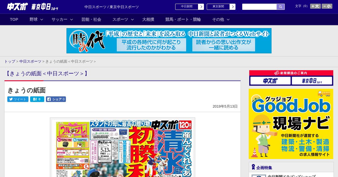Click トップ breadcrumb link

point(10,61)
